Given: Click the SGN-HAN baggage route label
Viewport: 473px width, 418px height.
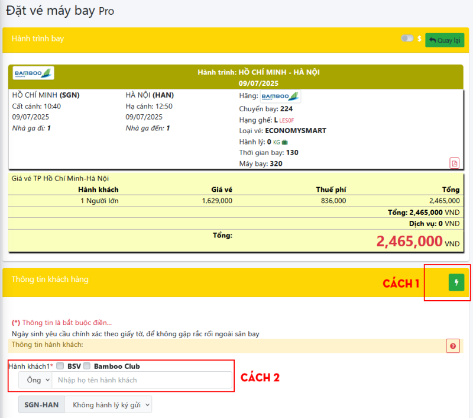Looking at the screenshot, I should (x=41, y=404).
